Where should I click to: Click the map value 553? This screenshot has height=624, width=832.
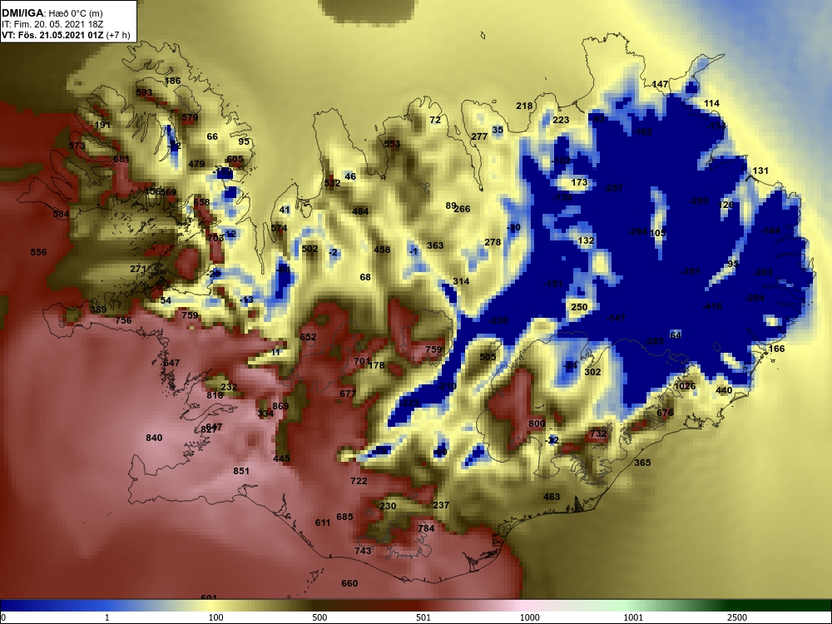[x=392, y=144]
